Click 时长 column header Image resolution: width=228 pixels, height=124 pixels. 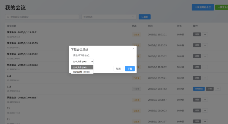pyautogui.click(x=179, y=26)
